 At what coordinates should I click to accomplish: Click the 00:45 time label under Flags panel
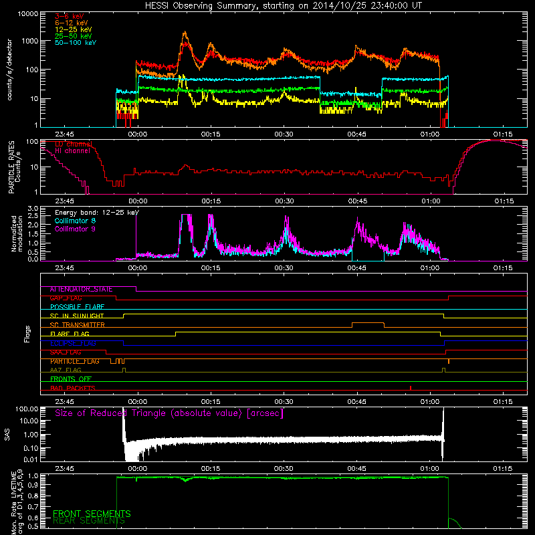tap(357, 402)
